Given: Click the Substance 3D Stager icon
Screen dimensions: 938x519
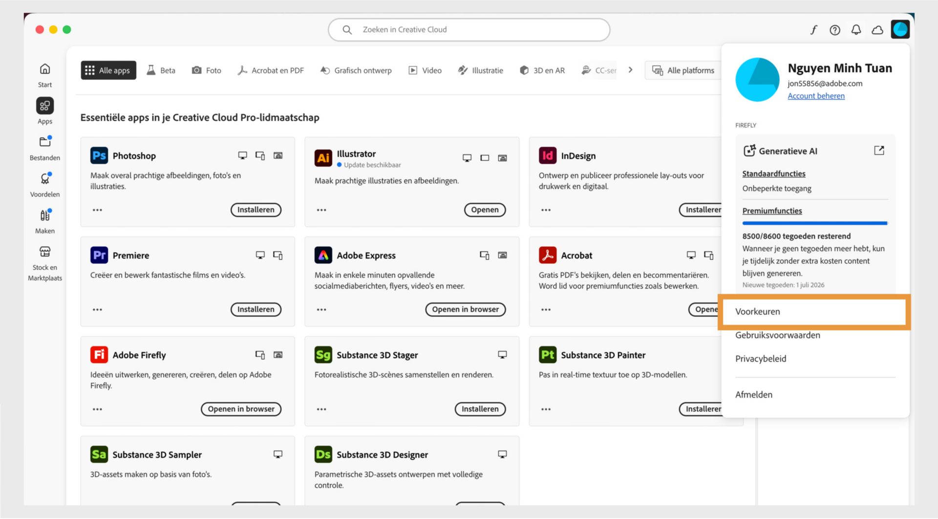Looking at the screenshot, I should coord(323,355).
